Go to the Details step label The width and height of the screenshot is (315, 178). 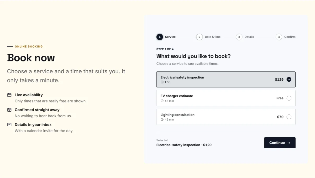coord(249,37)
